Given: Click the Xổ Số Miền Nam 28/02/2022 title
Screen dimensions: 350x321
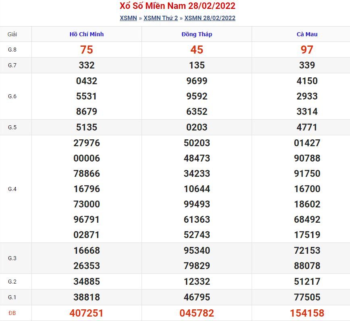Looking at the screenshot, I should click(177, 6).
